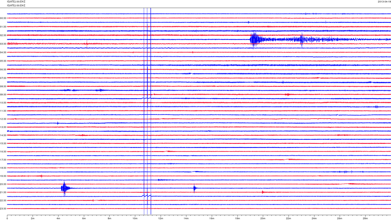
Task: Click the 01:30 time label
Action: point(3,27)
